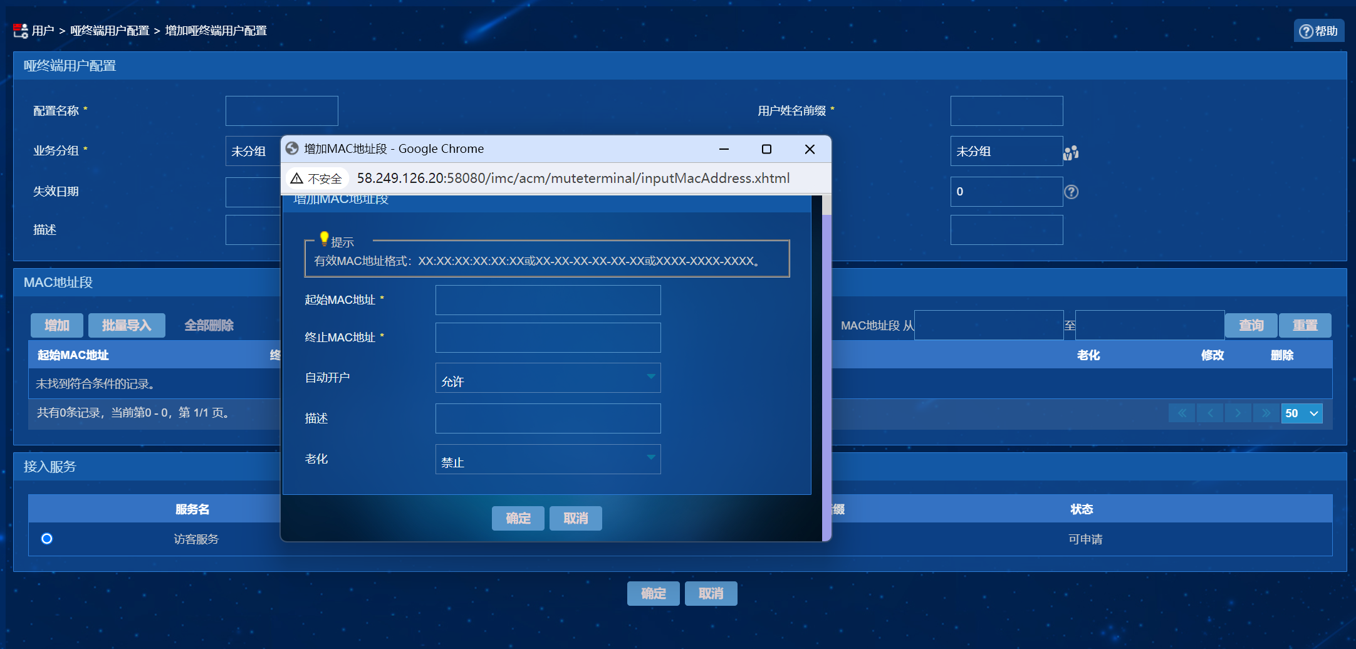Screen dimensions: 1356x649
Task: Click the 全部删除 button
Action: point(209,325)
